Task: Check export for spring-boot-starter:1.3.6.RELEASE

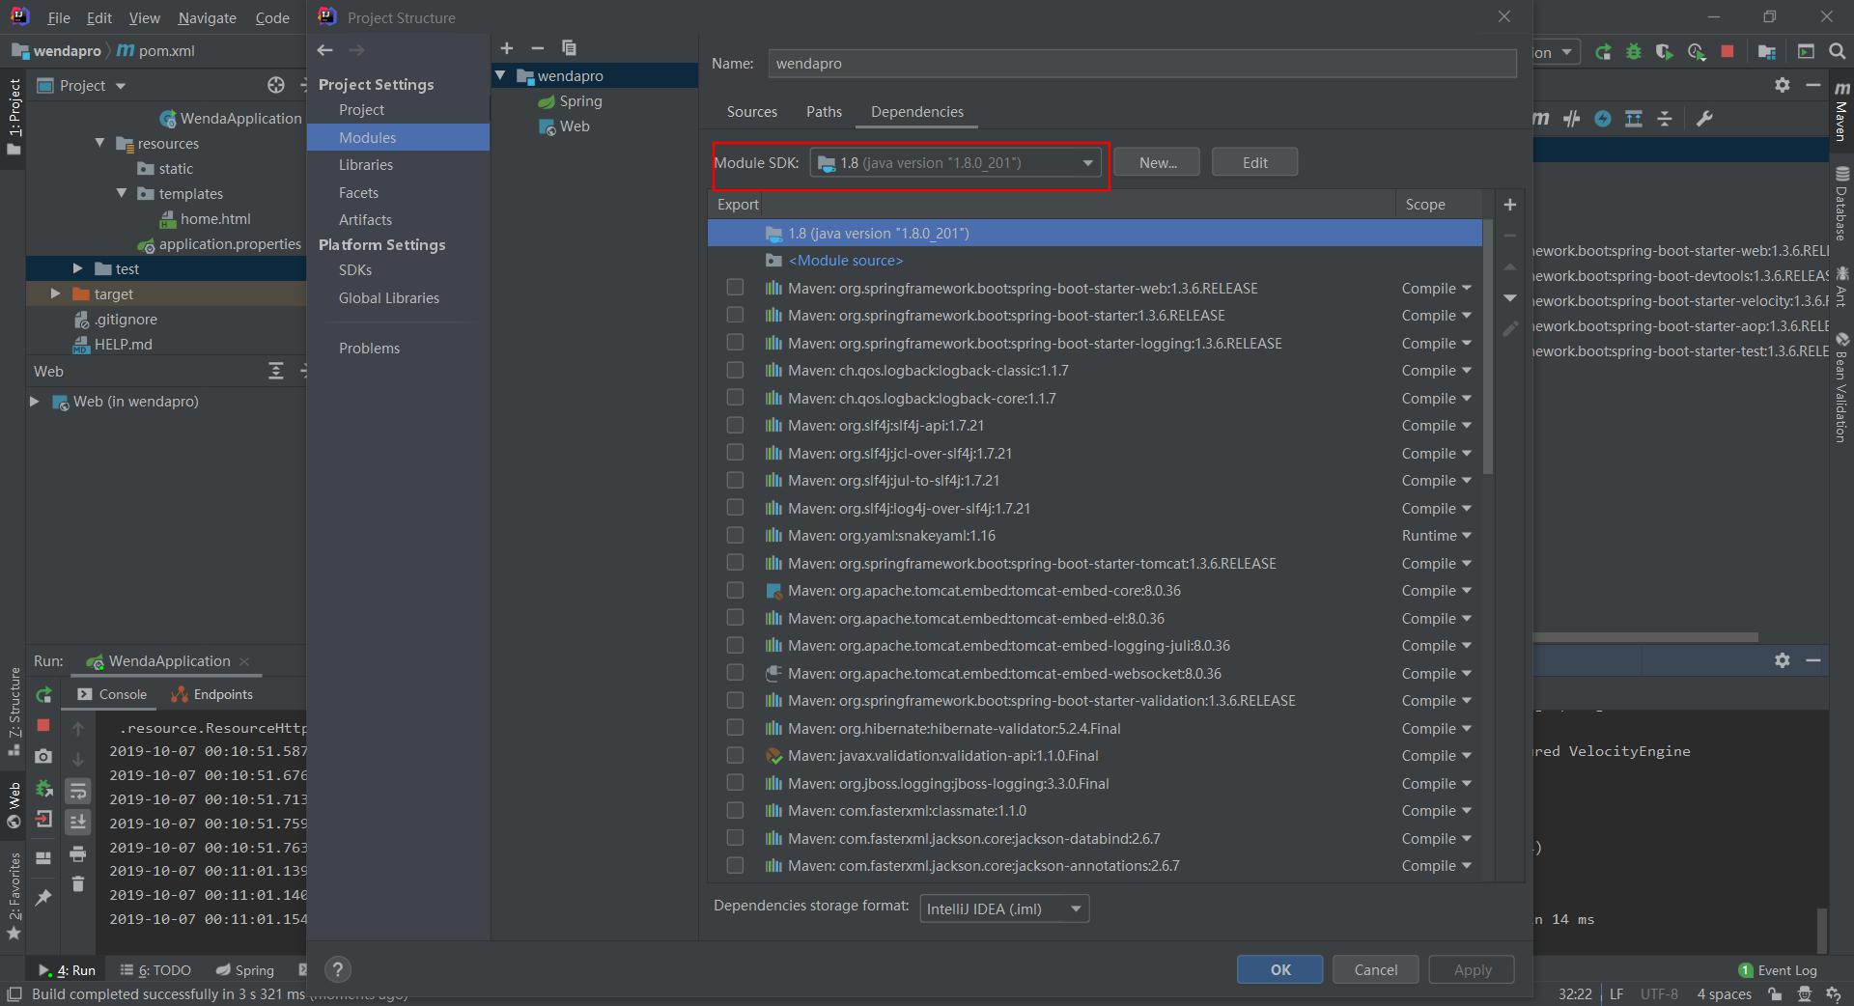Action: (735, 315)
